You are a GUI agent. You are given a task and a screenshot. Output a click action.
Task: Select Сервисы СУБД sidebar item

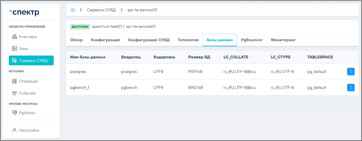31,60
